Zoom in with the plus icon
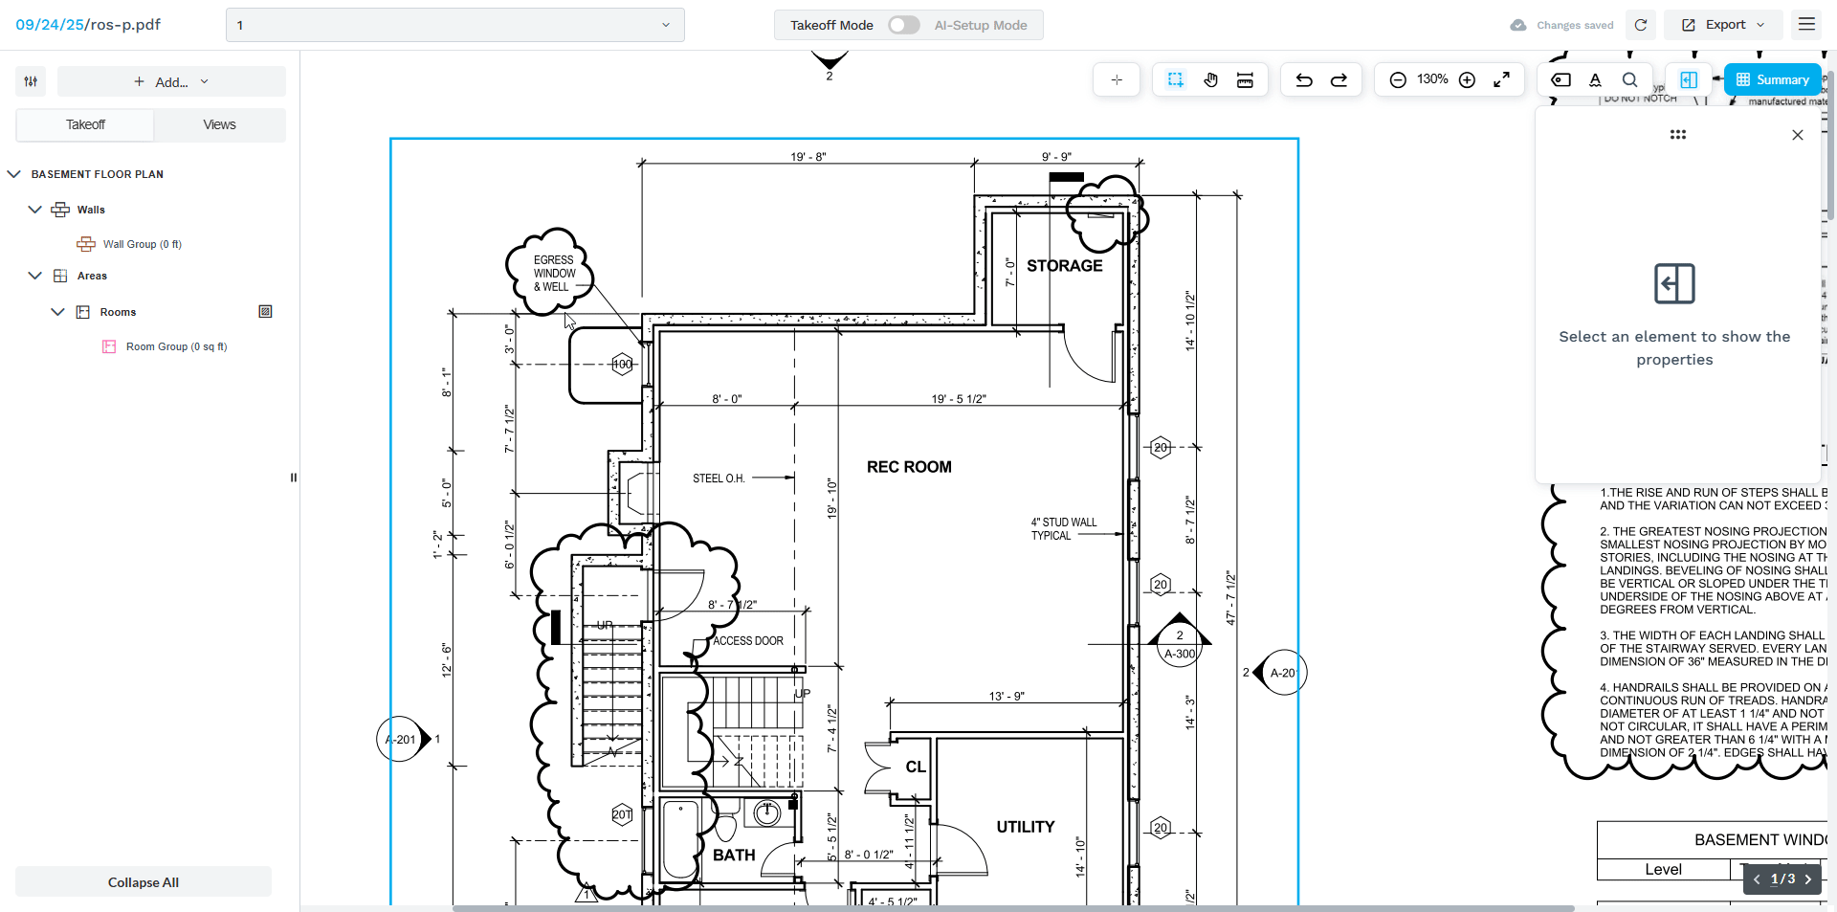This screenshot has width=1837, height=912. tap(1467, 80)
